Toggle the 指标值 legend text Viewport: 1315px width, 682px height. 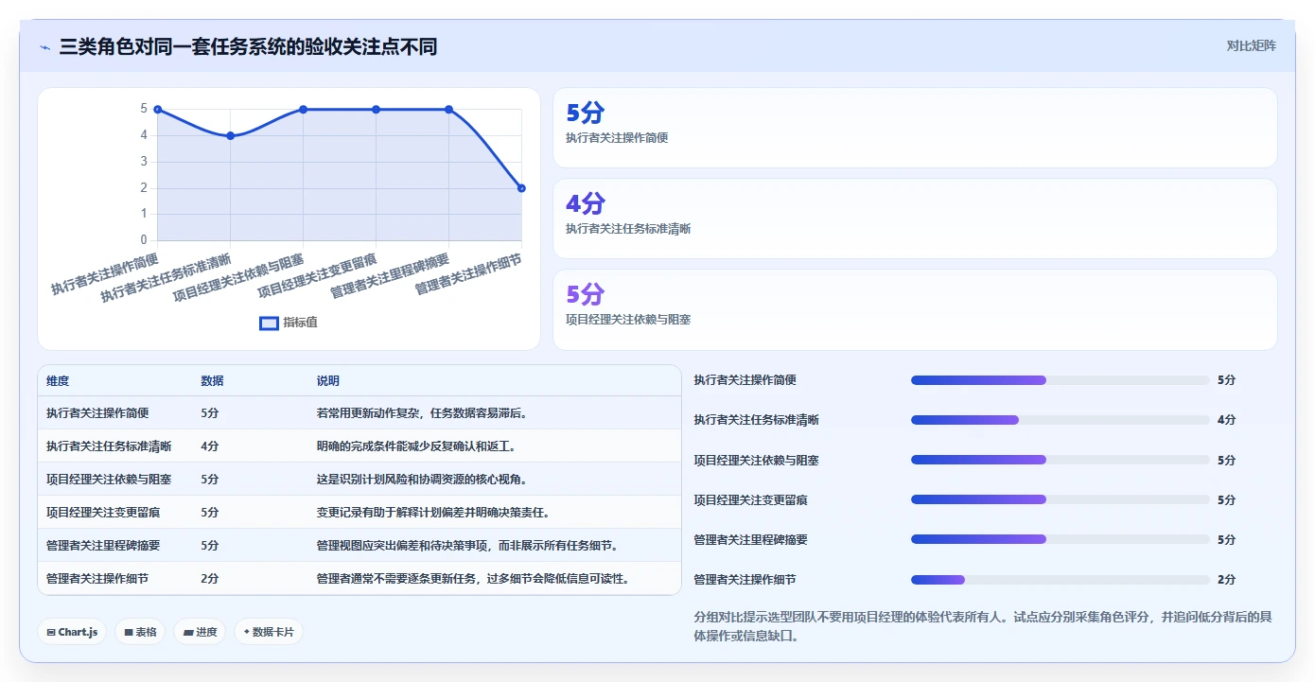click(301, 323)
